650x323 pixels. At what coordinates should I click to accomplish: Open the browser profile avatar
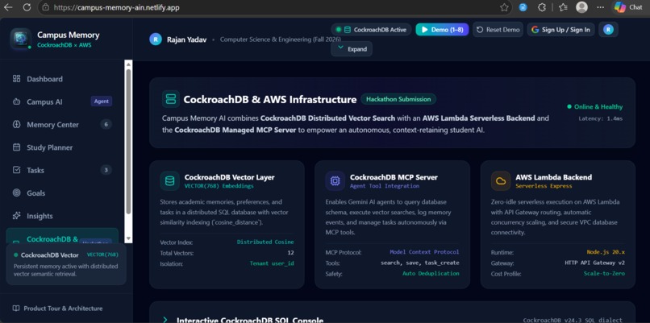click(582, 7)
